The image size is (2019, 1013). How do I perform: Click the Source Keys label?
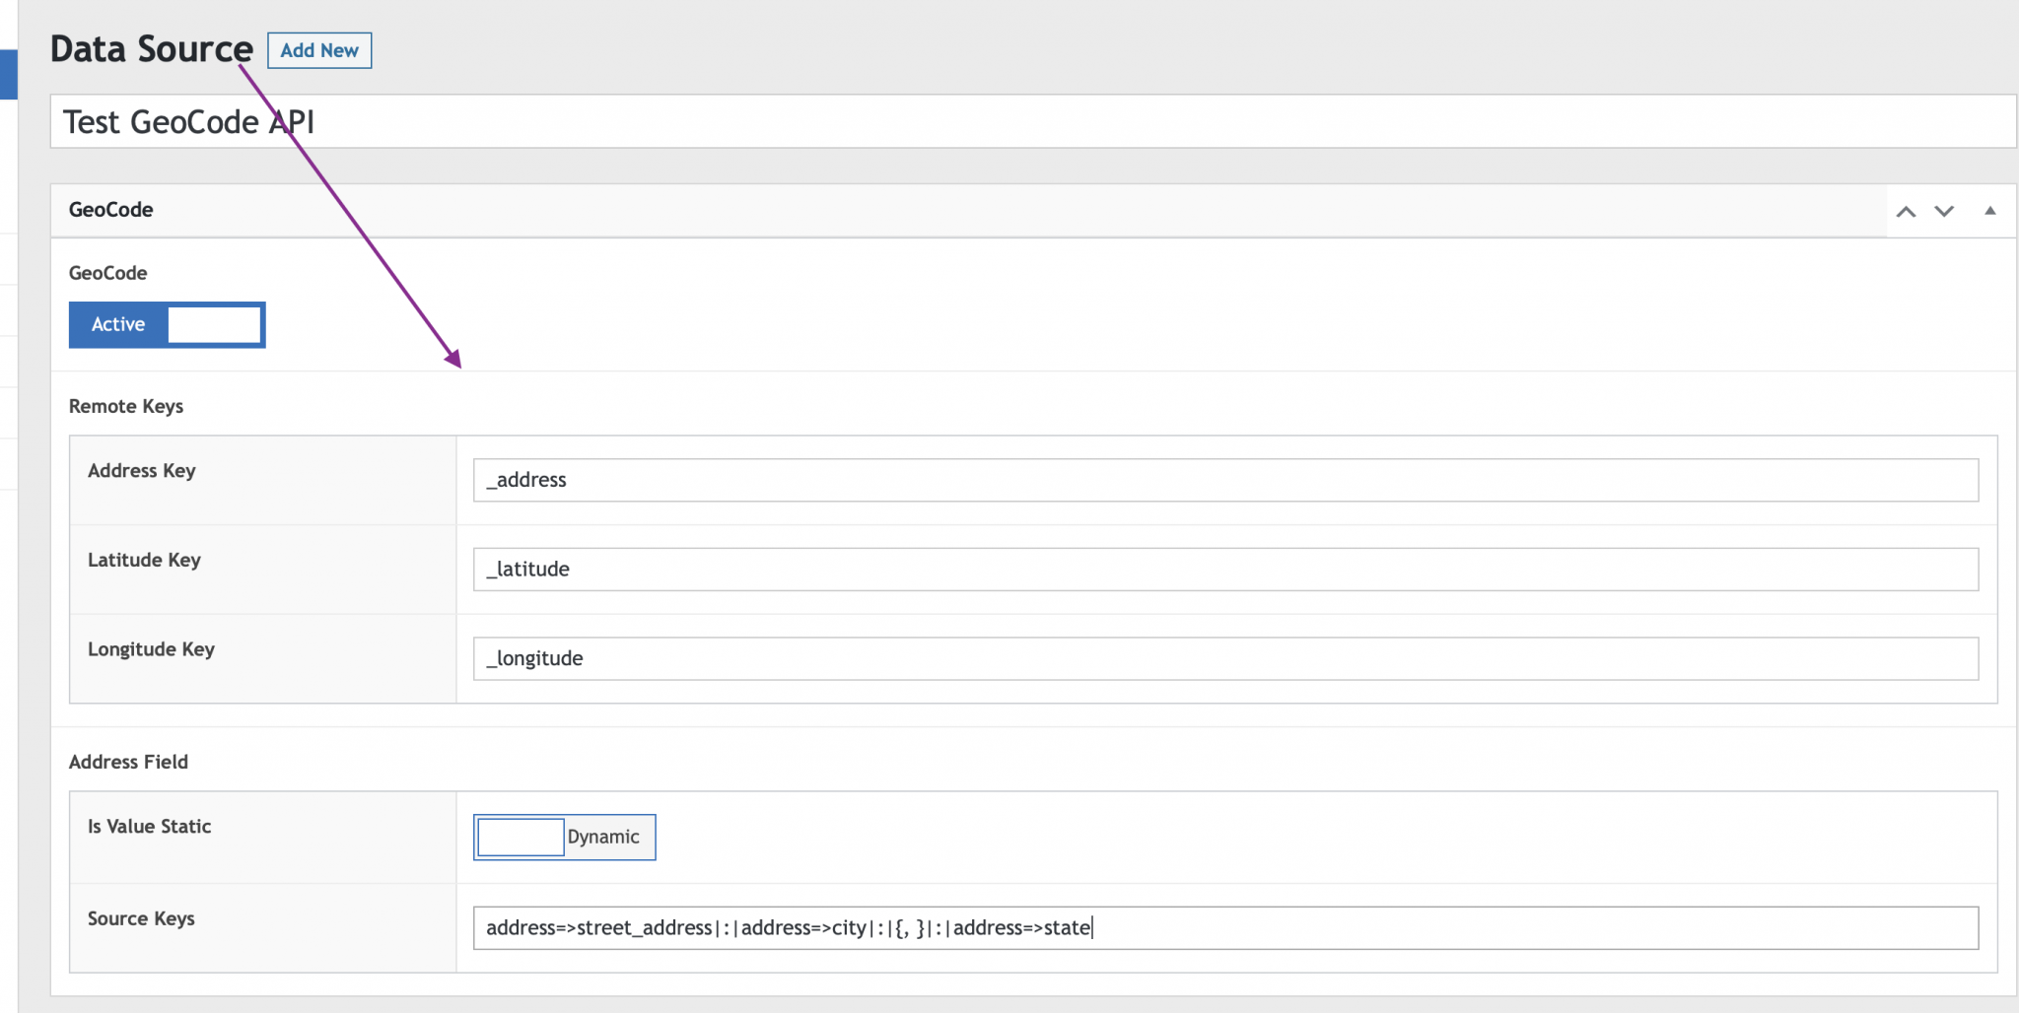click(141, 918)
